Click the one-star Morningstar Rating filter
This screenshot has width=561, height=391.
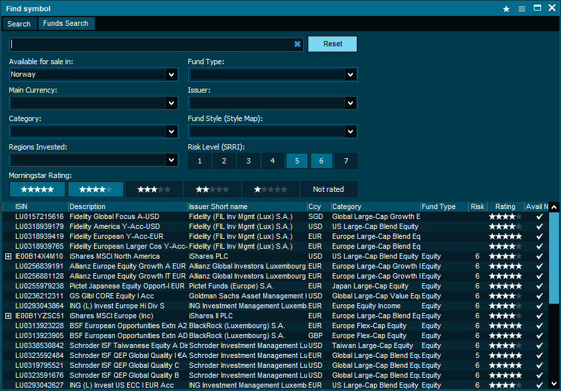coord(271,189)
